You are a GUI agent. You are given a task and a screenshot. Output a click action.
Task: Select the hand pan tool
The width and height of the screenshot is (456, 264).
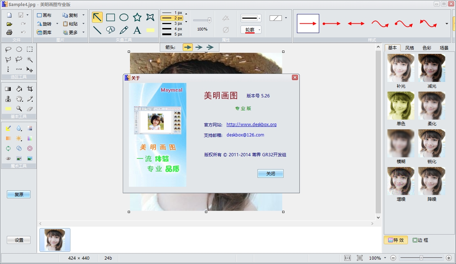[x=19, y=99]
